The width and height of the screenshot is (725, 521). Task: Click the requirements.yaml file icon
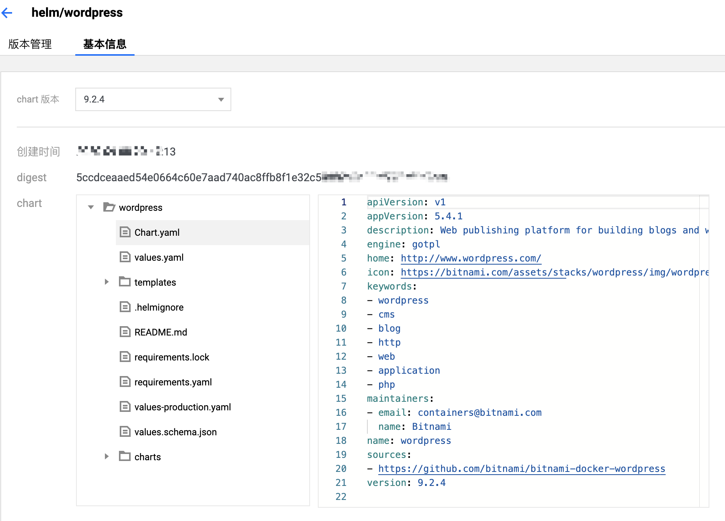125,382
